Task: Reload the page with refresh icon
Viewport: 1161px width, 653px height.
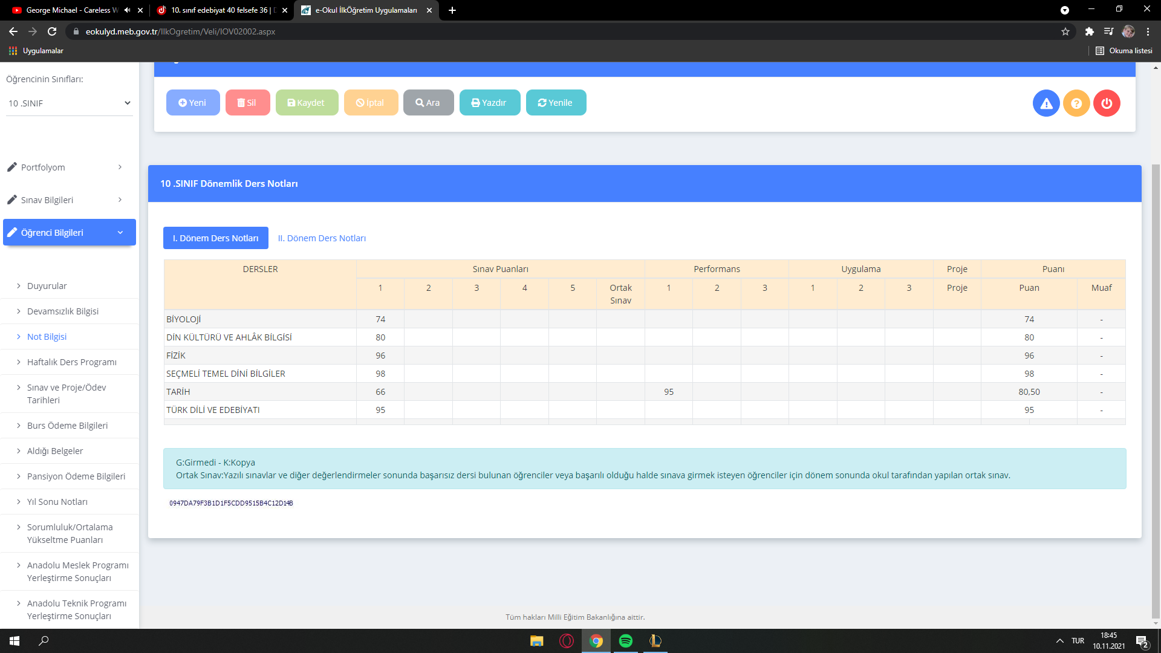Action: [x=52, y=31]
